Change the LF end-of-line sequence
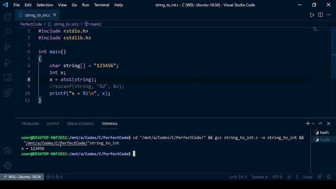The height and width of the screenshot is (189, 336). point(289,177)
